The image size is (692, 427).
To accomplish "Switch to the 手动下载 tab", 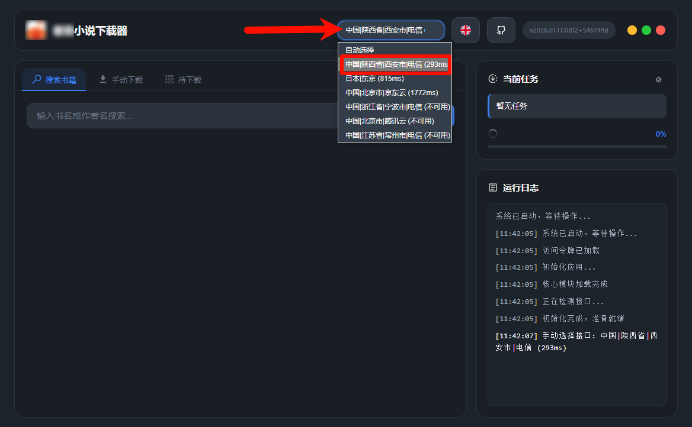I will (121, 80).
